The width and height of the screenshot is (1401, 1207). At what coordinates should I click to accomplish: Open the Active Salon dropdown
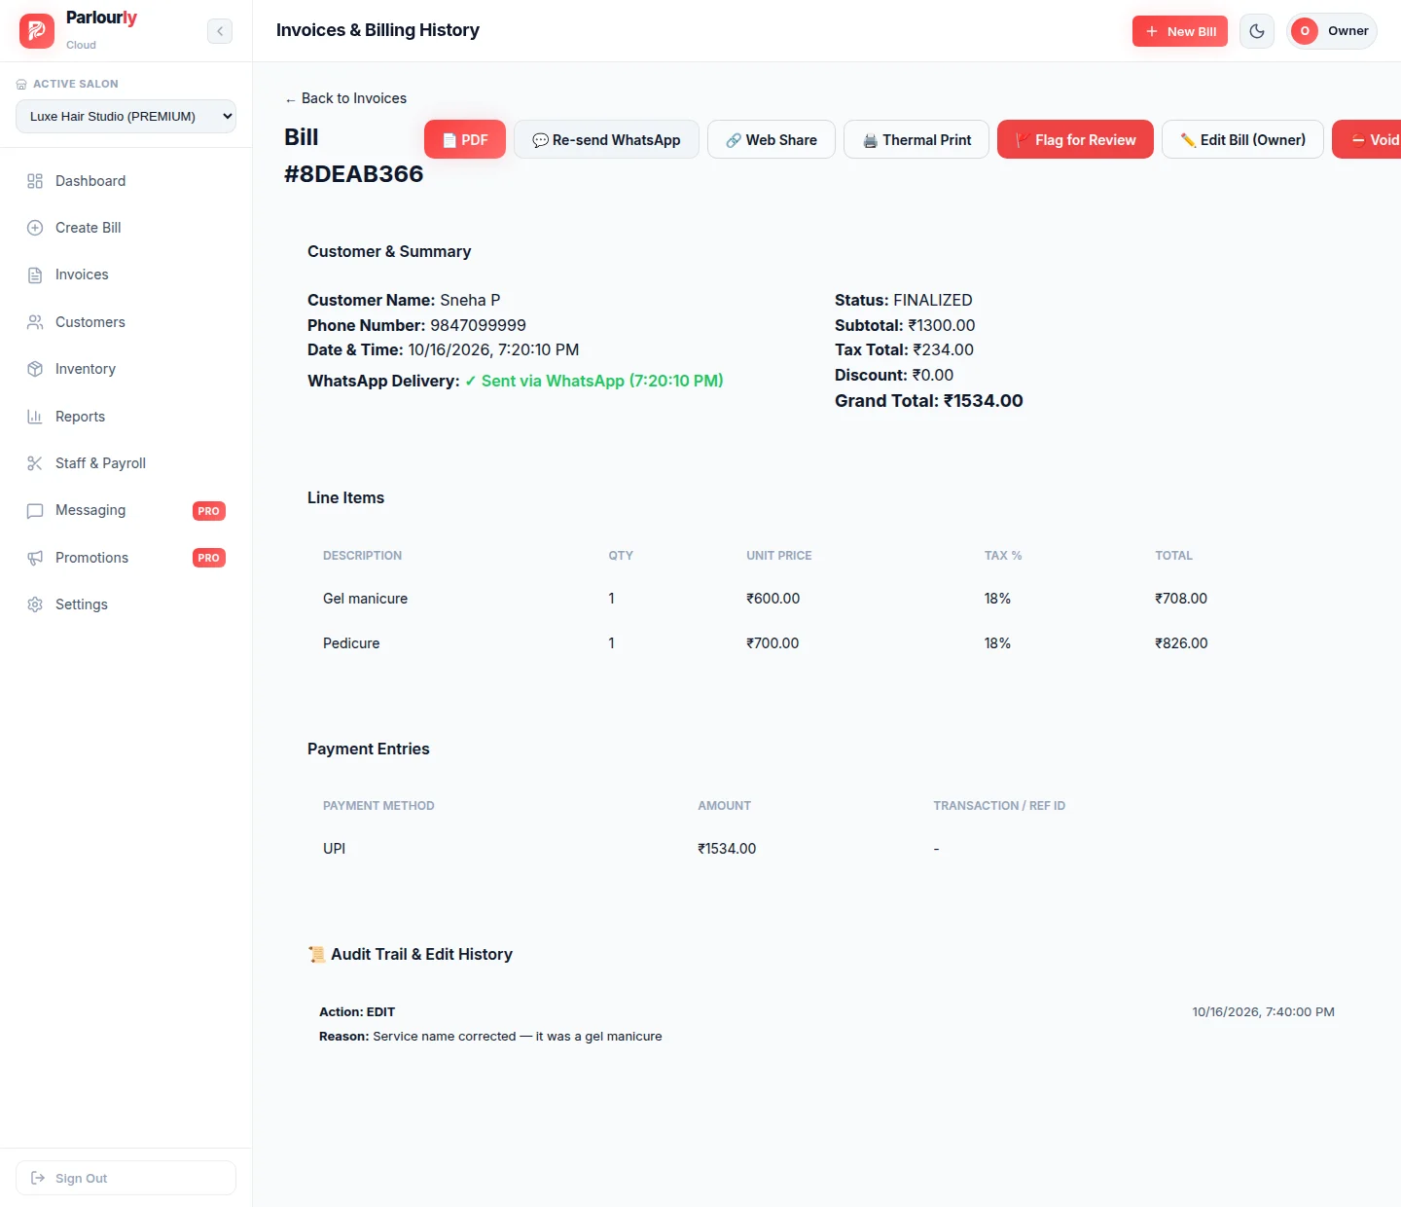coord(126,116)
